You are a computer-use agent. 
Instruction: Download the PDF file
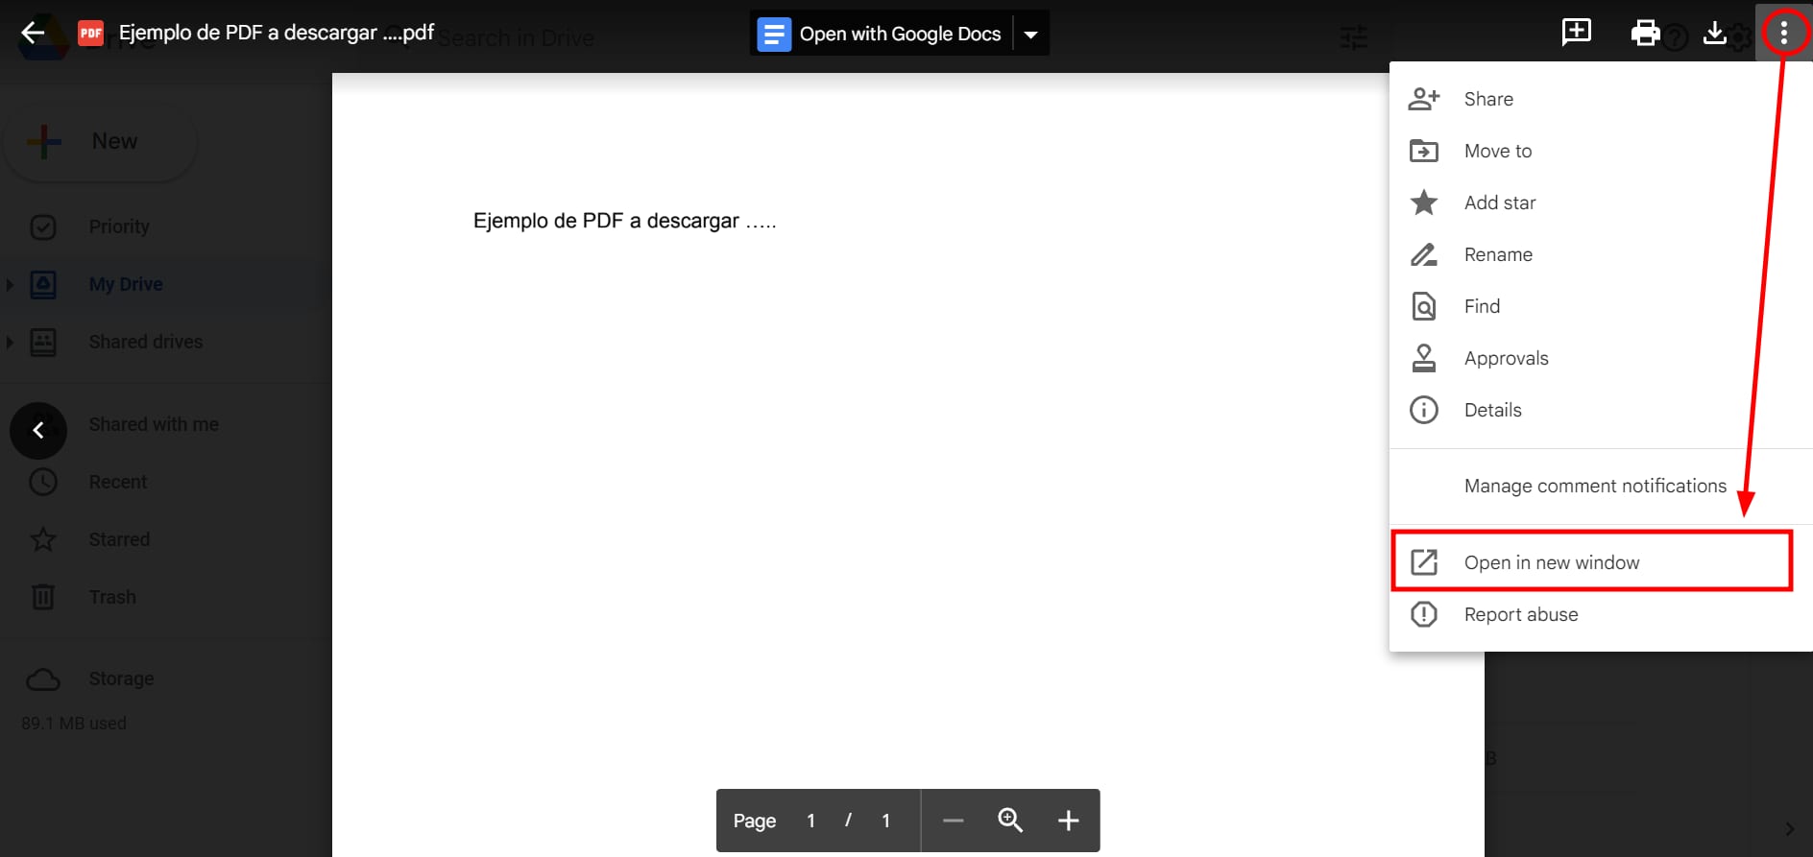pyautogui.click(x=1714, y=34)
